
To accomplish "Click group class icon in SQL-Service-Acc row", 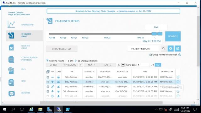I will (x=58, y=91).
